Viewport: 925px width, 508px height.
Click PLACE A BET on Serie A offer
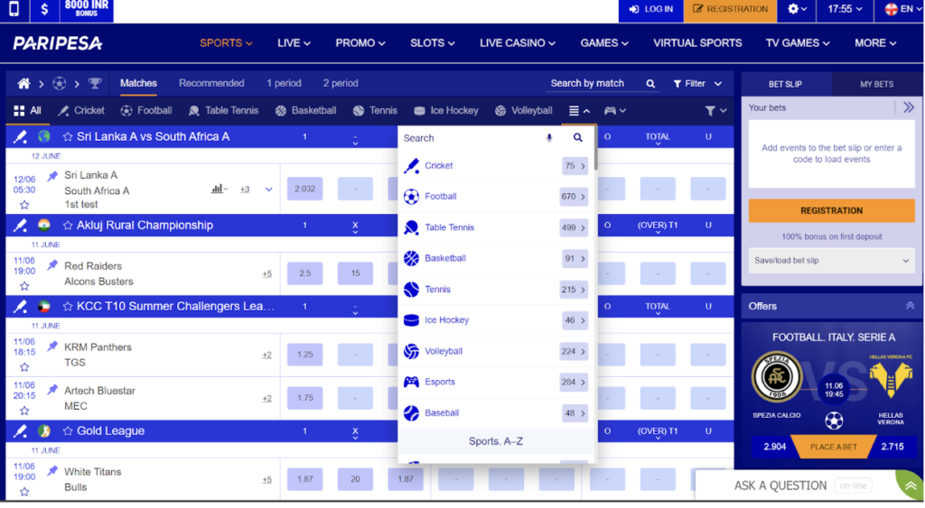833,447
